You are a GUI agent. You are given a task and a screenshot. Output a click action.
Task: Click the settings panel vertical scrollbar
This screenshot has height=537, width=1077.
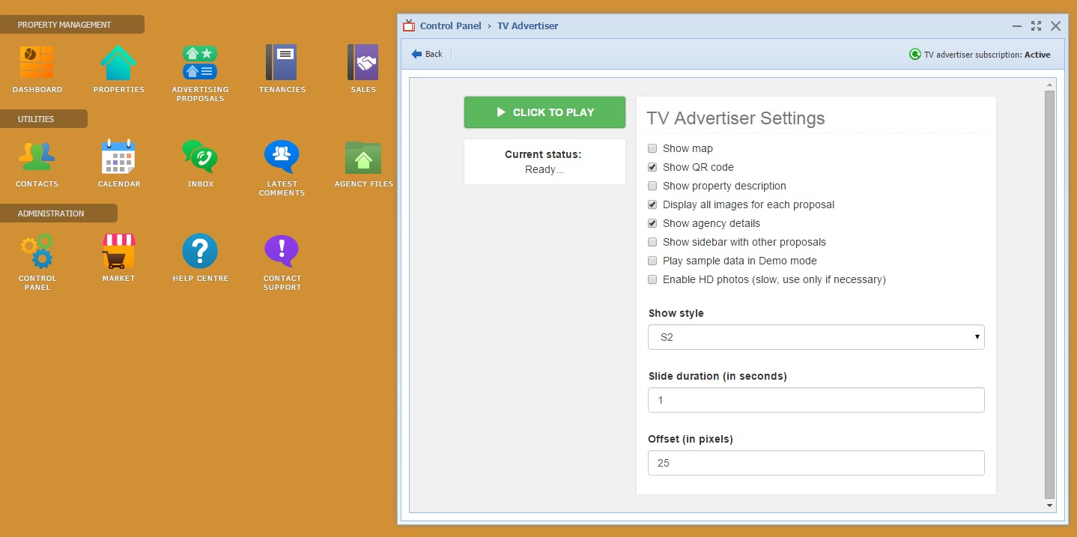coord(1049,294)
